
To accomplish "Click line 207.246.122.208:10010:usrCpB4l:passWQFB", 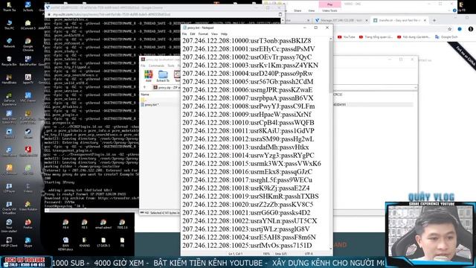I will 248,123.
